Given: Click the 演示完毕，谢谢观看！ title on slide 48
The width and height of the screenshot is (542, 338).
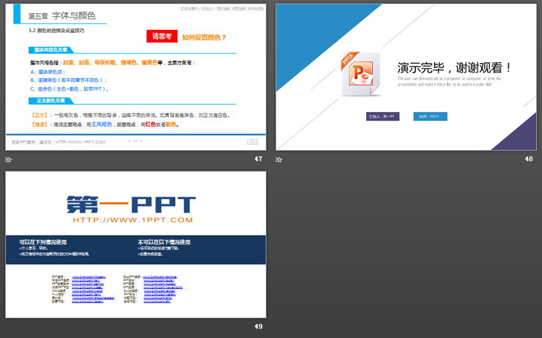Looking at the screenshot, I should [x=454, y=67].
